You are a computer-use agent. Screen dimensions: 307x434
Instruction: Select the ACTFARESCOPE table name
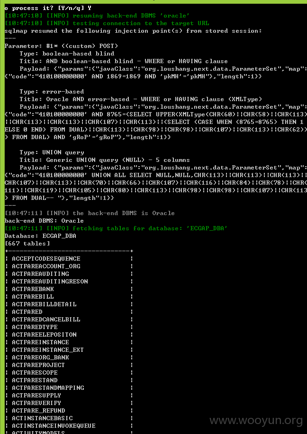[x=35, y=373]
